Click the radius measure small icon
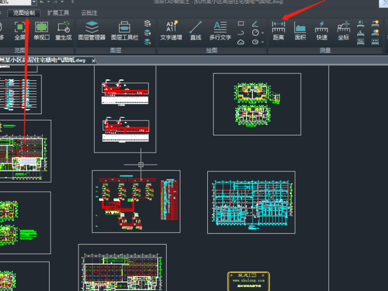 [x=361, y=24]
